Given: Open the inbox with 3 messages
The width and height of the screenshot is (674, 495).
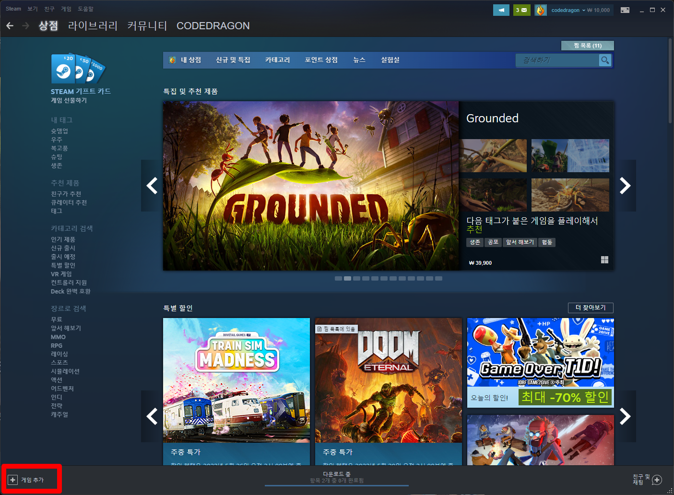Looking at the screenshot, I should point(521,10).
